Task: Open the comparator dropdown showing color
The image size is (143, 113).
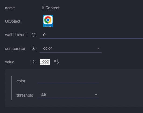Action: (71, 48)
